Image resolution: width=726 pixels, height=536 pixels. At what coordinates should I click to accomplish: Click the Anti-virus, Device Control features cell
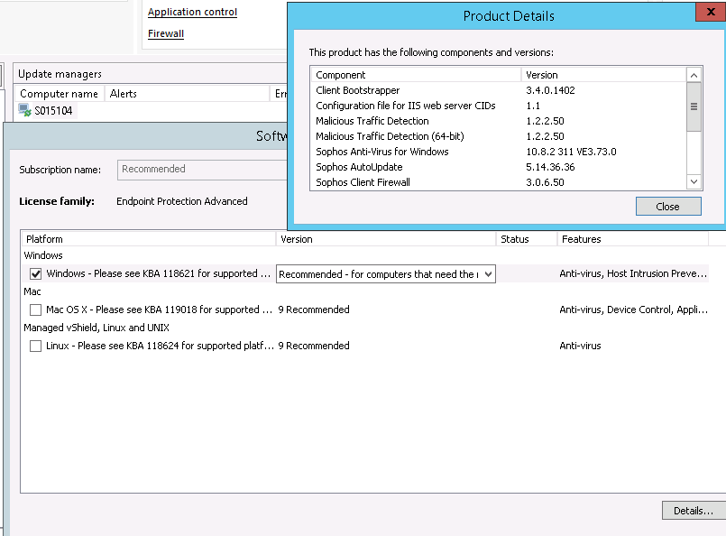633,310
